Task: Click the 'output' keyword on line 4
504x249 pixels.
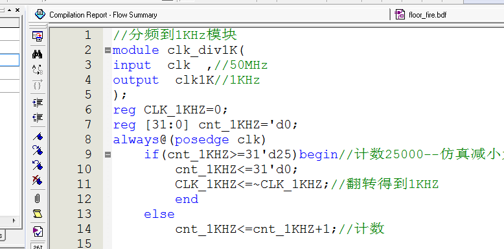Action: (x=136, y=80)
